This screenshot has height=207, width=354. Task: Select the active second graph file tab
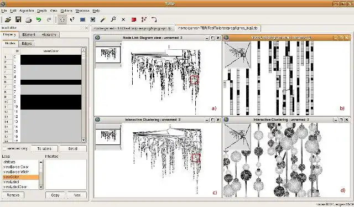point(217,28)
